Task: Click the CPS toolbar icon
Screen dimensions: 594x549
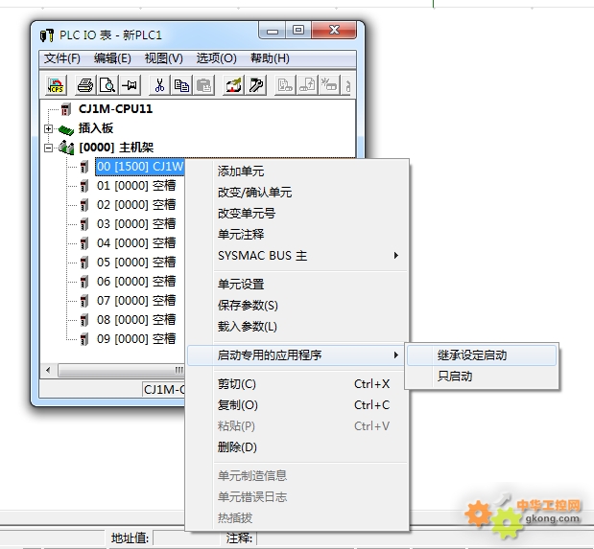Action: [x=56, y=85]
